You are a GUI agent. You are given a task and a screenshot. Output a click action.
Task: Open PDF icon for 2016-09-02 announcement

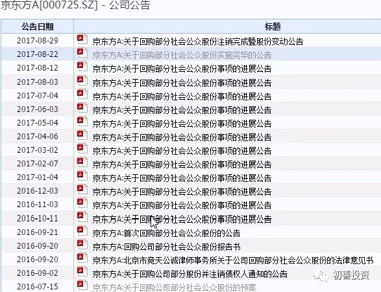(x=82, y=271)
